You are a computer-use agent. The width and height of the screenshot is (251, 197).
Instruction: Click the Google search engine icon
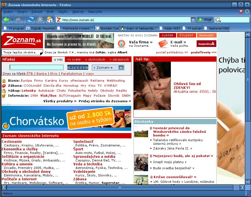[218, 20]
